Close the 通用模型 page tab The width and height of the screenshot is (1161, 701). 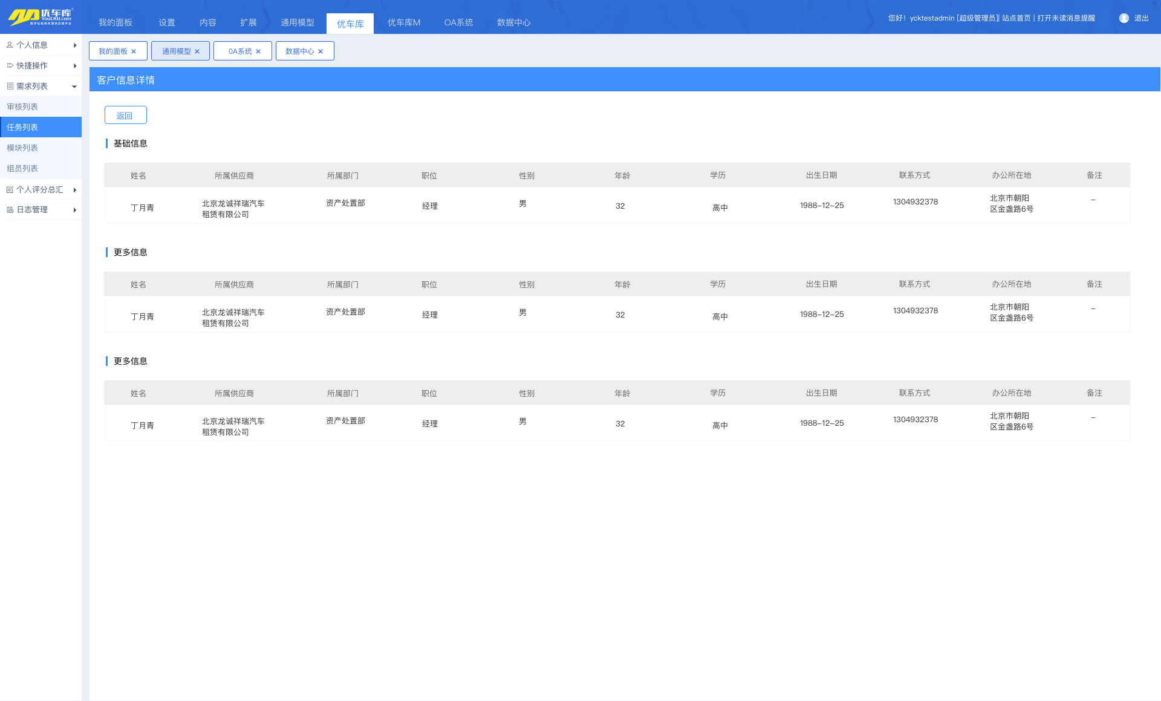[x=197, y=51]
